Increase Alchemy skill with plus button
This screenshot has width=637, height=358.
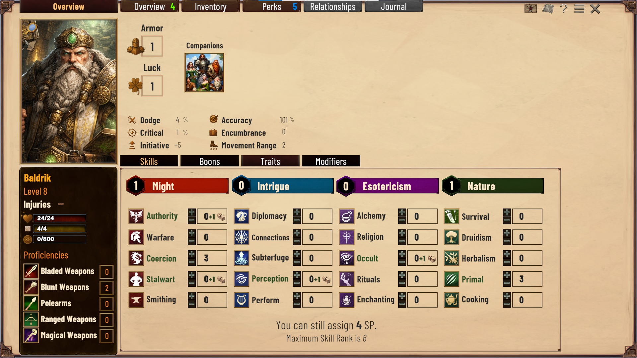pyautogui.click(x=402, y=212)
